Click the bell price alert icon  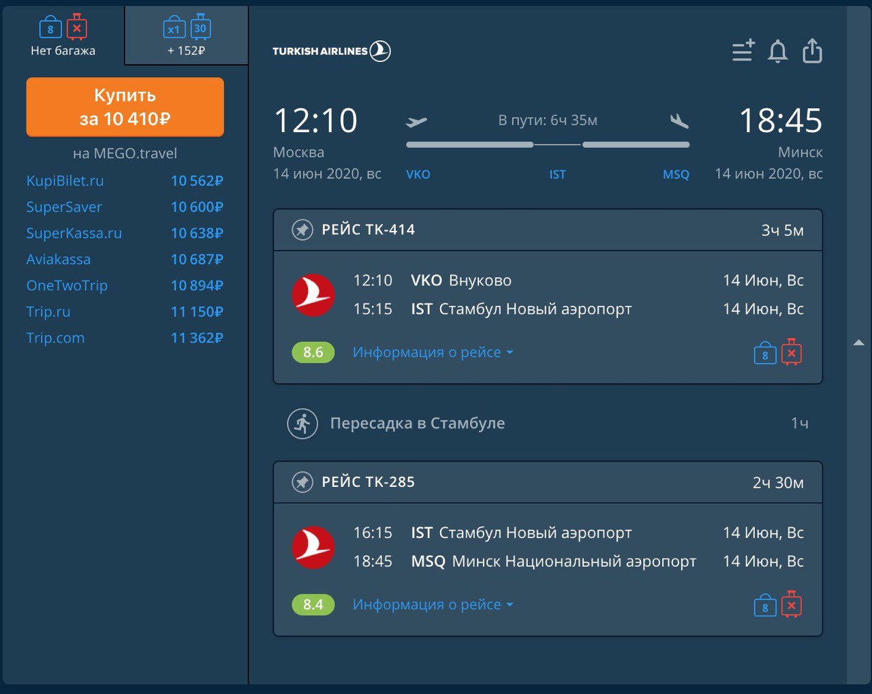click(777, 51)
